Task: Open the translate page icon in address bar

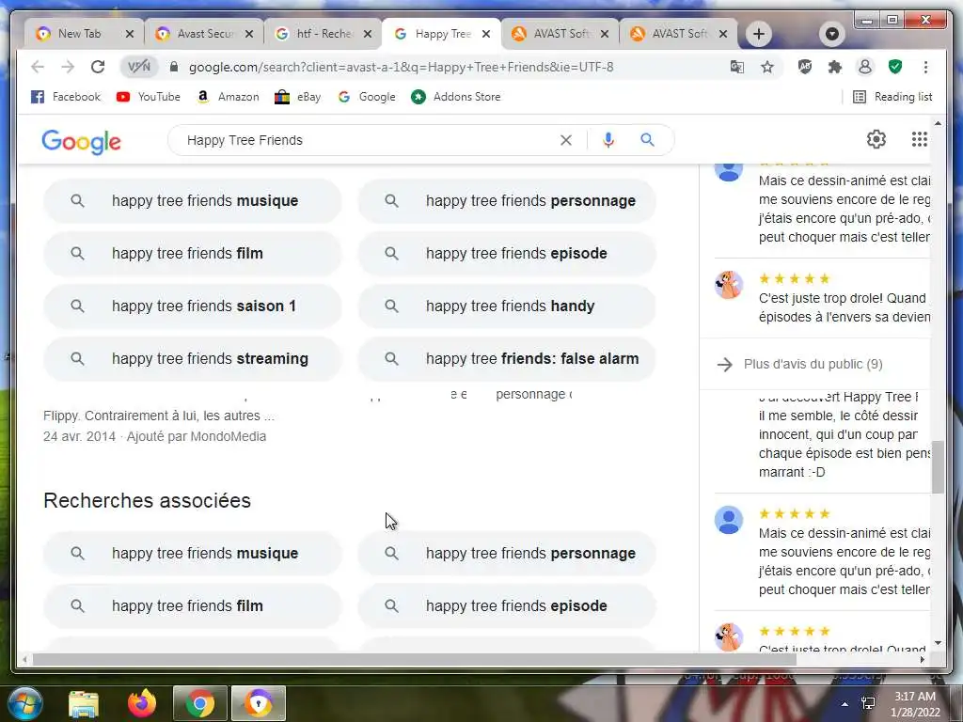Action: [737, 67]
